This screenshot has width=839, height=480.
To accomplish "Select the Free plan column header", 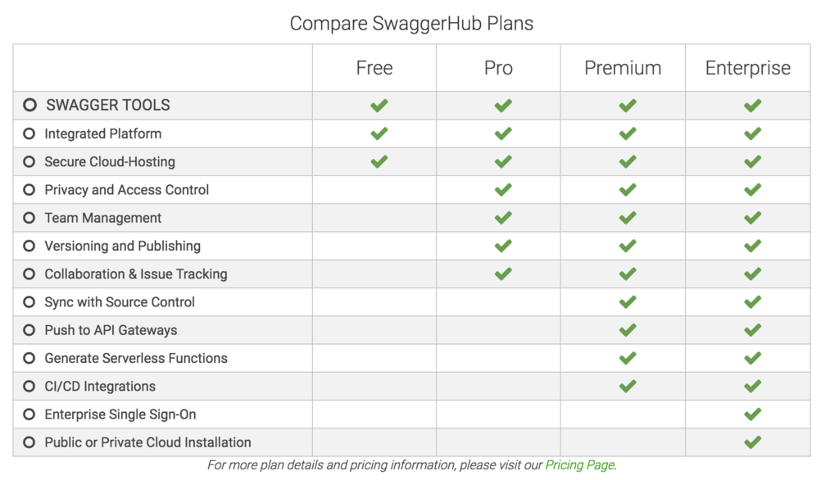I will click(x=374, y=68).
